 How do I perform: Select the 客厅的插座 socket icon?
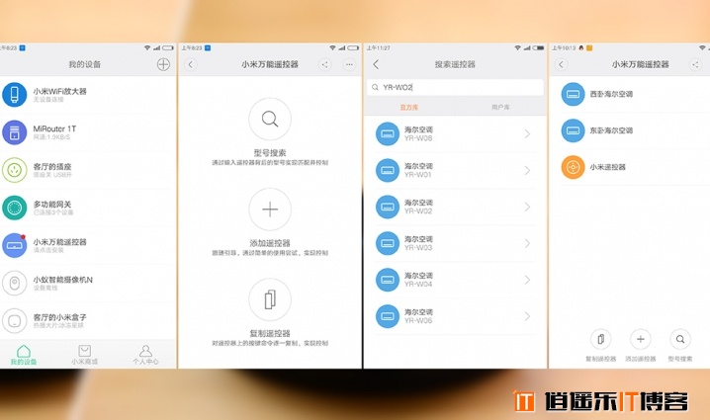coord(15,170)
